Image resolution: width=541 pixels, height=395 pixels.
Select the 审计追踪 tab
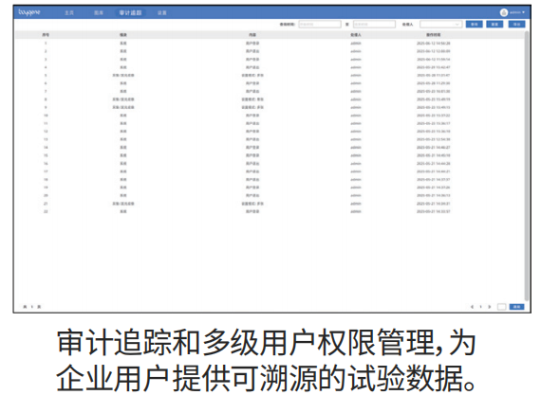[x=130, y=12]
